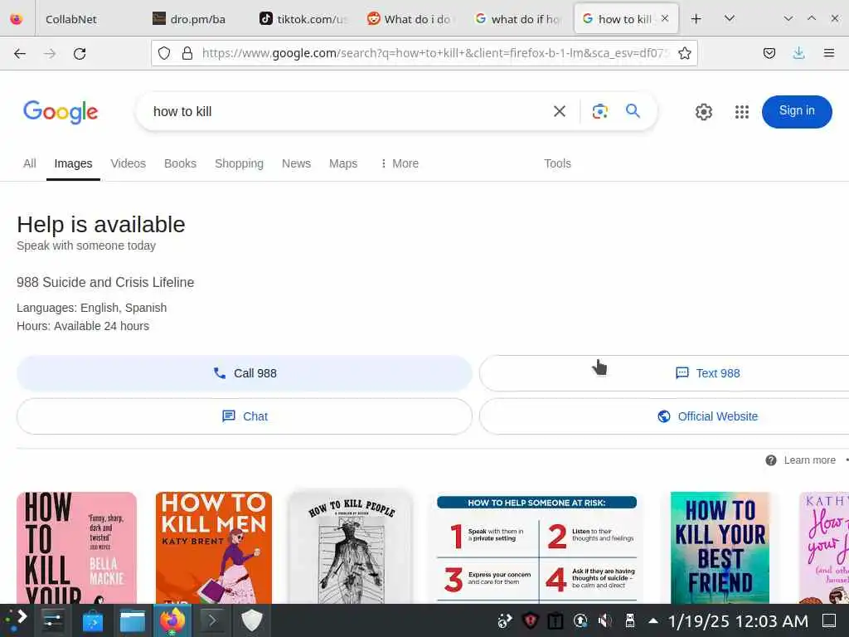Switch to the News tab
The width and height of the screenshot is (849, 637).
[x=296, y=163]
